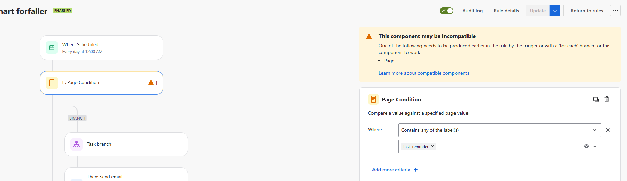627x181 pixels.
Task: Delete the Page Condition component
Action: [x=607, y=99]
